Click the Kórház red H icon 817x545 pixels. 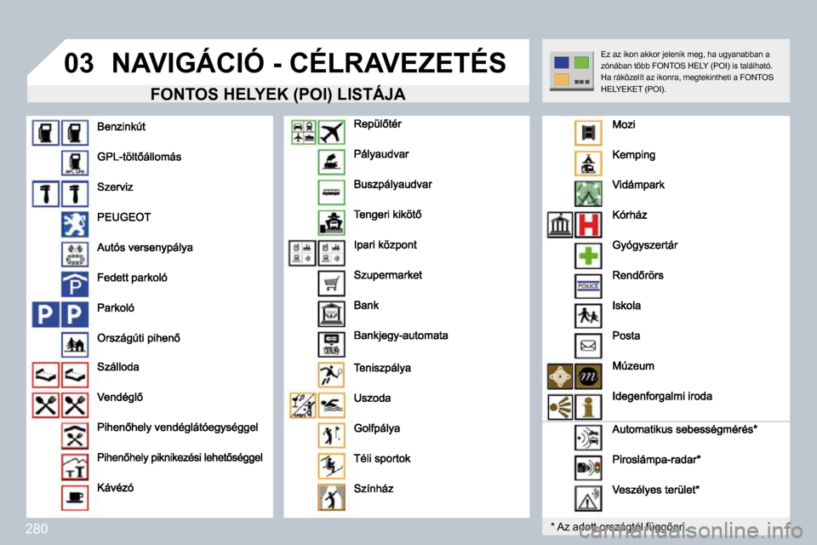(588, 225)
